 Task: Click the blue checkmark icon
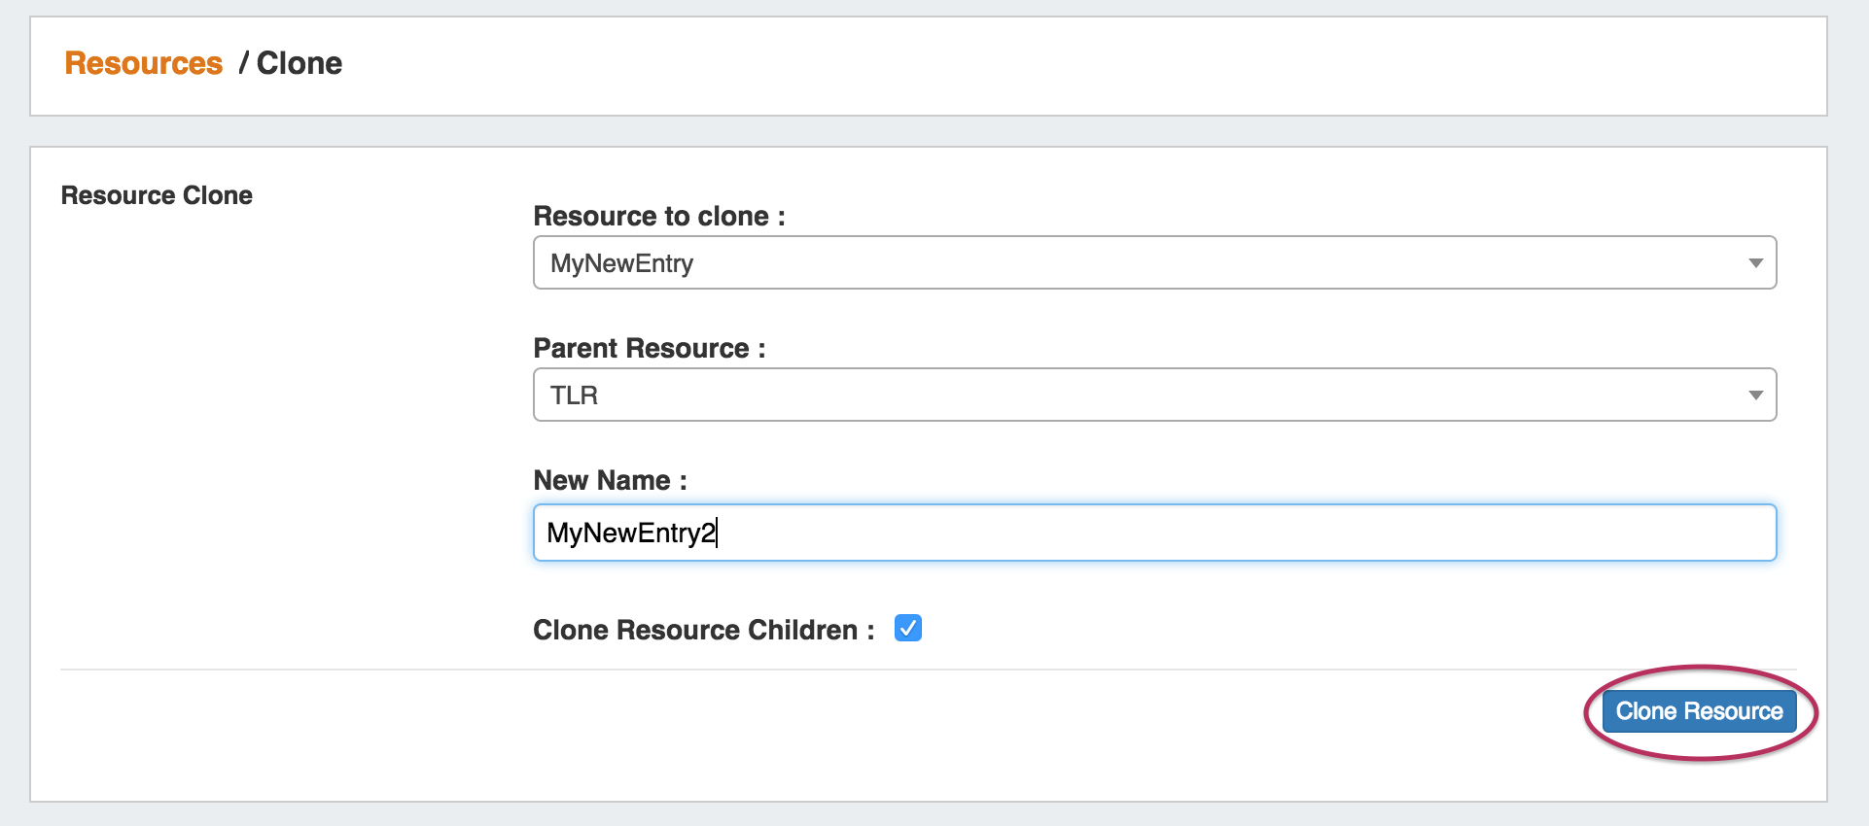[x=907, y=629]
